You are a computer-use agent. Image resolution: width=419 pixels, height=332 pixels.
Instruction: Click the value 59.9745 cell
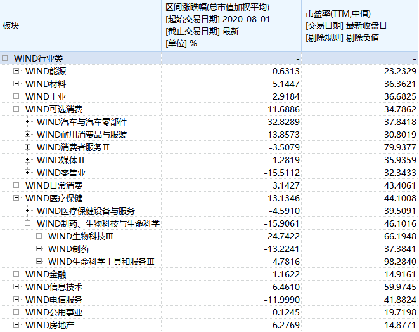pos(359,287)
